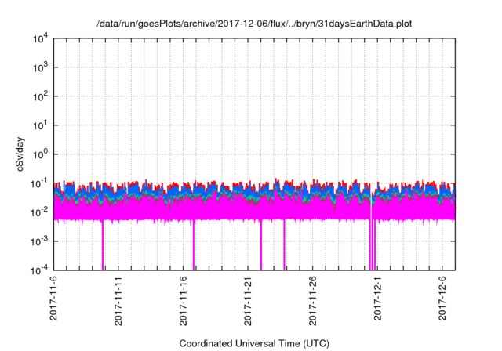Click the 2017-11-21 date label
This screenshot has width=502, height=351.
coord(248,301)
